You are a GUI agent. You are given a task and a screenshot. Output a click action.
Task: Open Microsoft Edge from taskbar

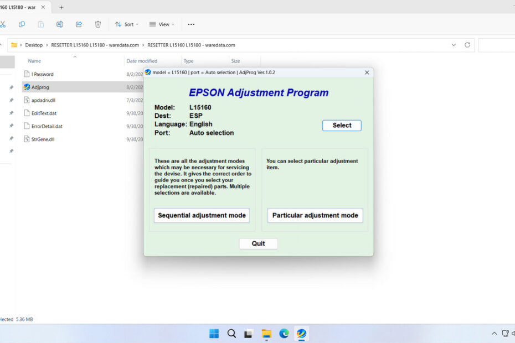[x=284, y=334]
